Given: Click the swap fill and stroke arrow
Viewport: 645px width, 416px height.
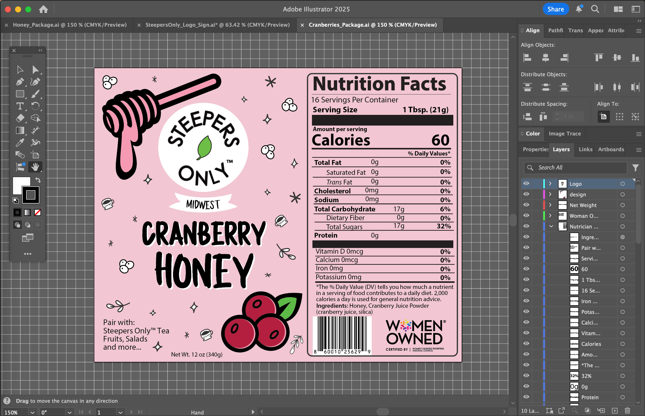Looking at the screenshot, I should click(x=38, y=180).
